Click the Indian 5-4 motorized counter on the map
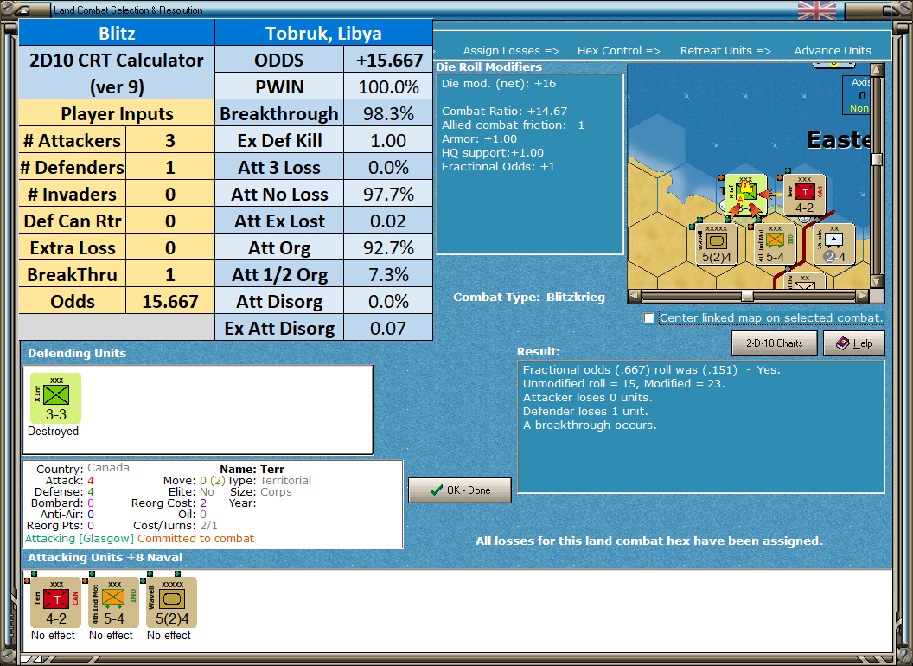This screenshot has height=666, width=913. pos(775,245)
